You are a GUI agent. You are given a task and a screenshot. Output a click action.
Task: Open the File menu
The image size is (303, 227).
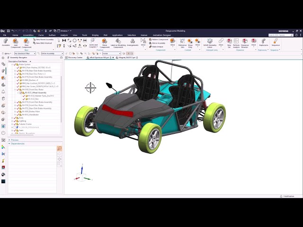[x=5, y=35]
